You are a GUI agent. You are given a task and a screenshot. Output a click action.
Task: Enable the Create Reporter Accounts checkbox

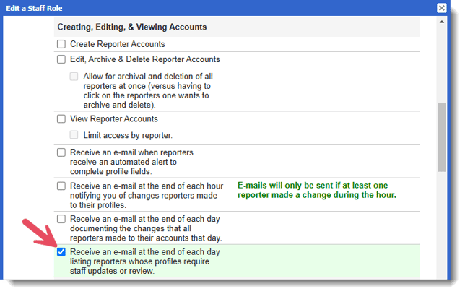61,44
